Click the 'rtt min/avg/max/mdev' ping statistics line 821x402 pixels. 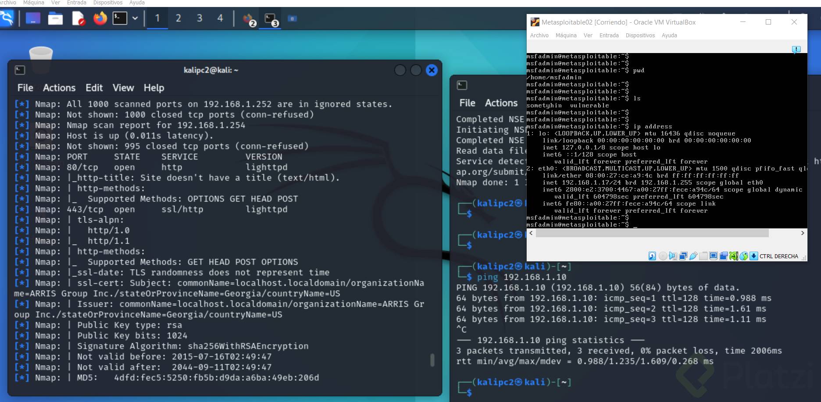click(x=585, y=361)
